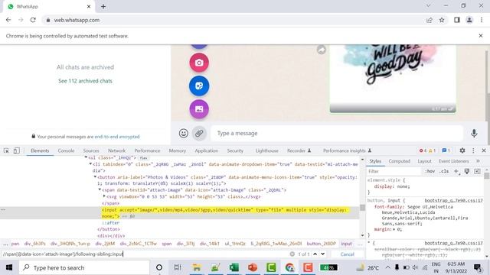Collapse the attach-image span node
Image resolution: width=490 pixels, height=275 pixels.
click(x=100, y=190)
